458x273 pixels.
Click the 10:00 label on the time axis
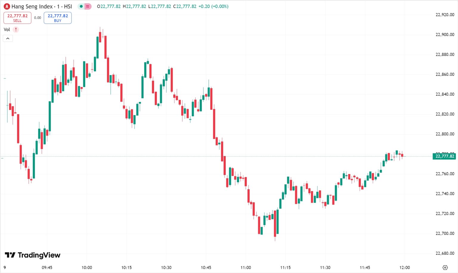tap(87, 267)
